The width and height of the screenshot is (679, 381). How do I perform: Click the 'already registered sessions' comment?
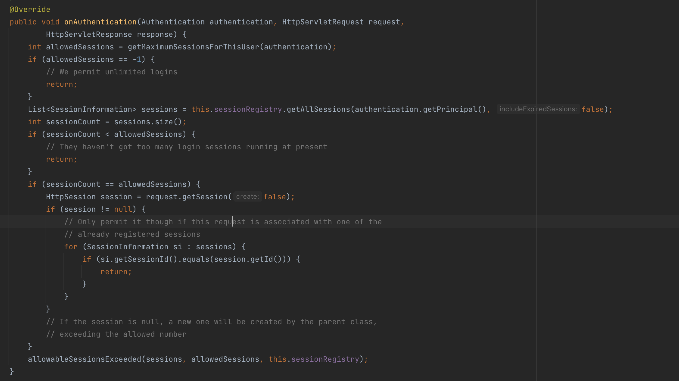click(x=132, y=234)
